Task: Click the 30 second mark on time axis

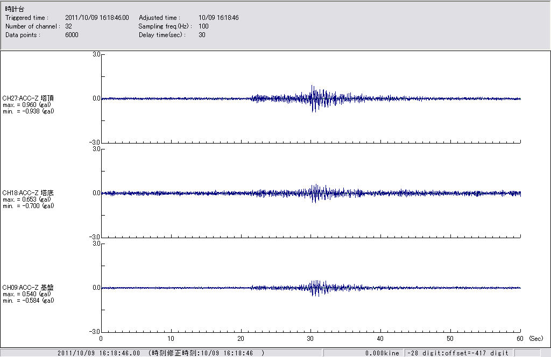Action: (310, 339)
